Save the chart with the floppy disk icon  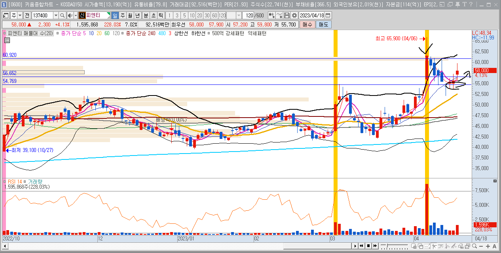click(287, 15)
